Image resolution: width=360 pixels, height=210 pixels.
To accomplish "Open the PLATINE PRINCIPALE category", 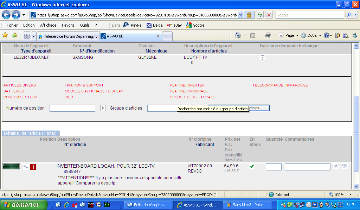I will coord(189,91).
